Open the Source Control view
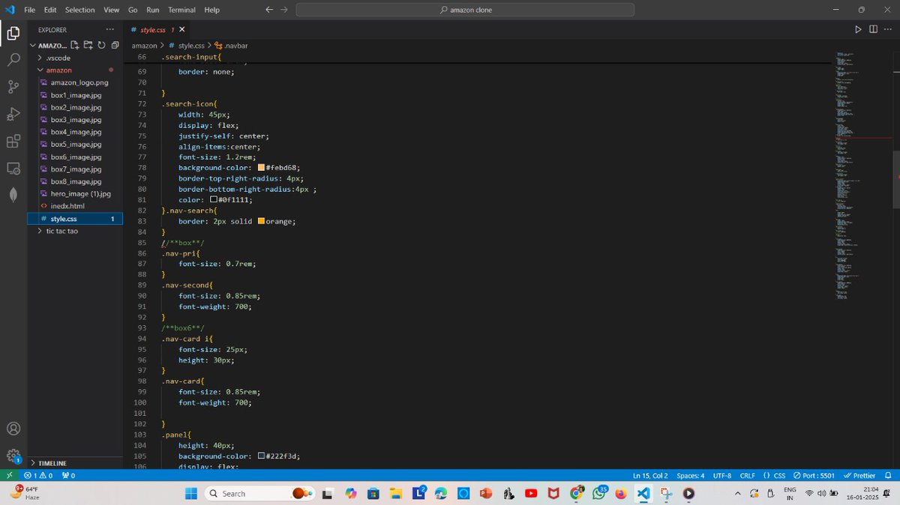 [x=13, y=87]
